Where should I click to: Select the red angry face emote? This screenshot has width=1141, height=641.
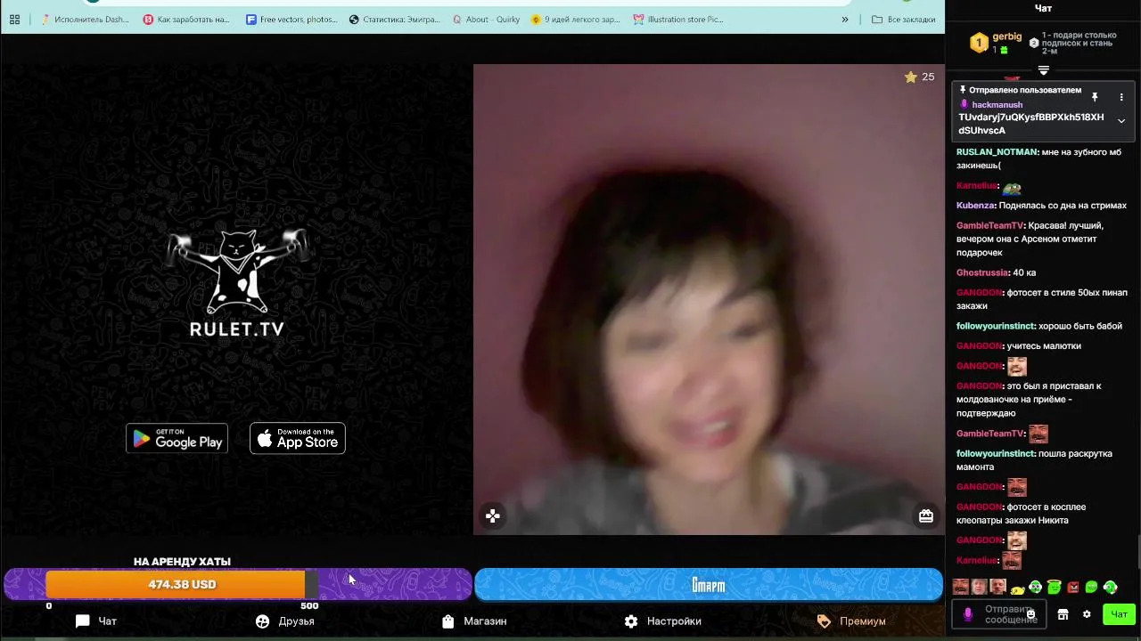[x=1073, y=588]
